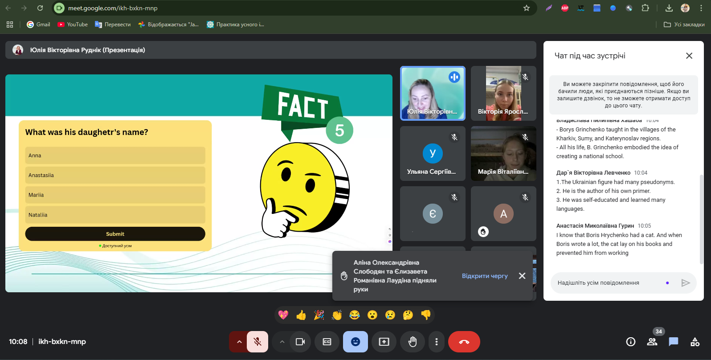
Task: Open the Gmail bookmark
Action: pos(38,25)
